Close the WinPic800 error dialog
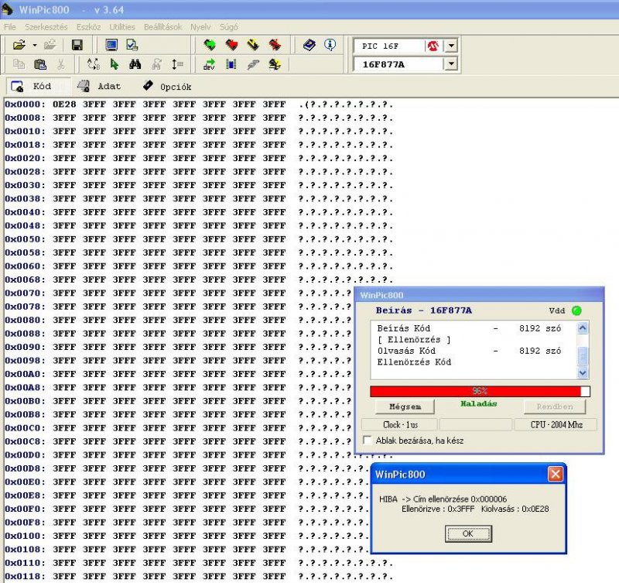The image size is (619, 583). click(x=555, y=473)
